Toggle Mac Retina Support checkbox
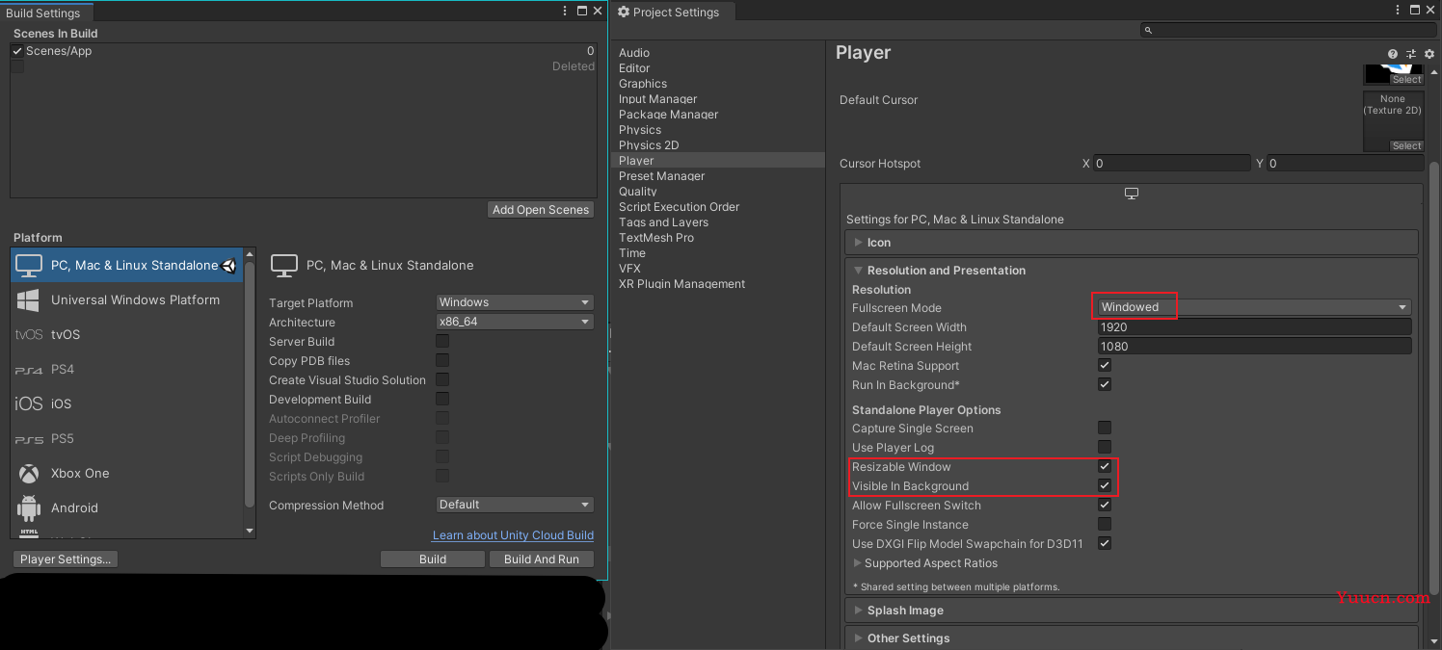This screenshot has height=650, width=1442. 1105,365
